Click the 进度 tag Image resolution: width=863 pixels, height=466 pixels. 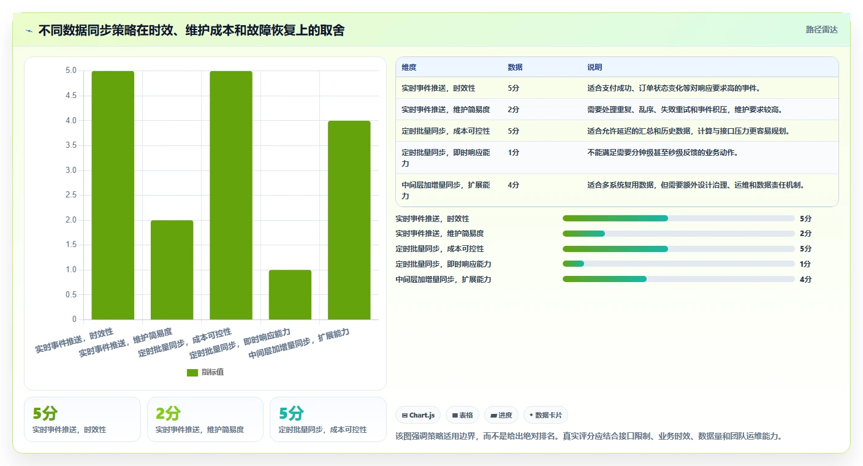point(501,415)
